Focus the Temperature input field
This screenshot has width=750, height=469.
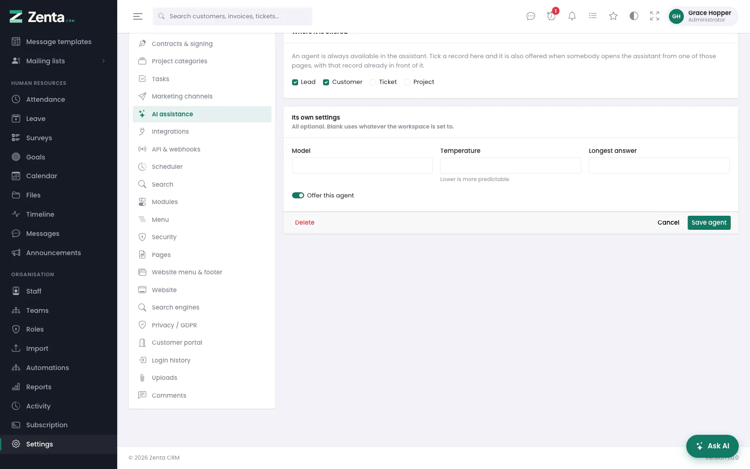[510, 166]
